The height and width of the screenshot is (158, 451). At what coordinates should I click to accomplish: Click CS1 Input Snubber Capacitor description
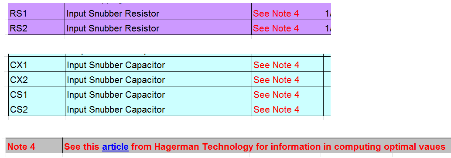tap(116, 95)
